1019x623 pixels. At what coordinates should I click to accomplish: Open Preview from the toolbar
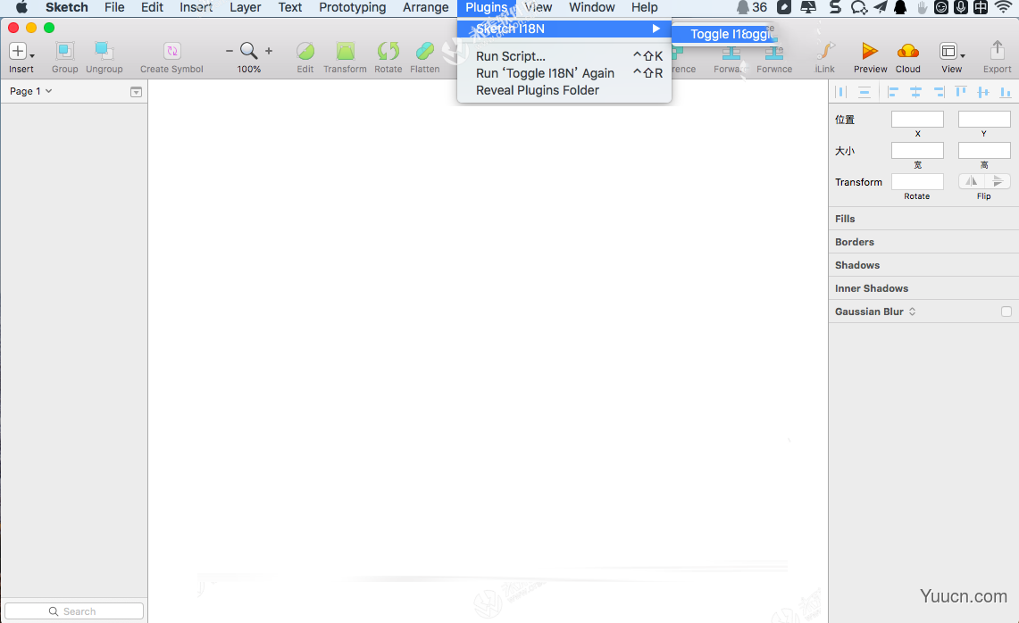click(870, 51)
